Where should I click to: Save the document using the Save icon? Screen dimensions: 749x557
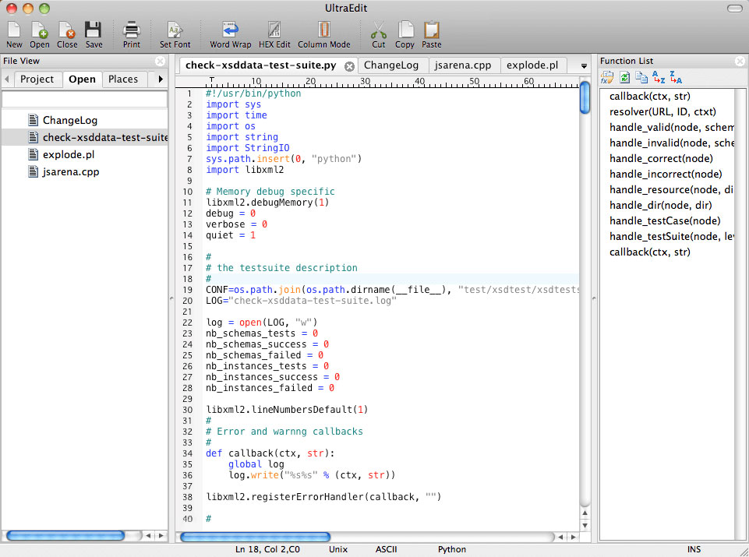click(x=94, y=34)
